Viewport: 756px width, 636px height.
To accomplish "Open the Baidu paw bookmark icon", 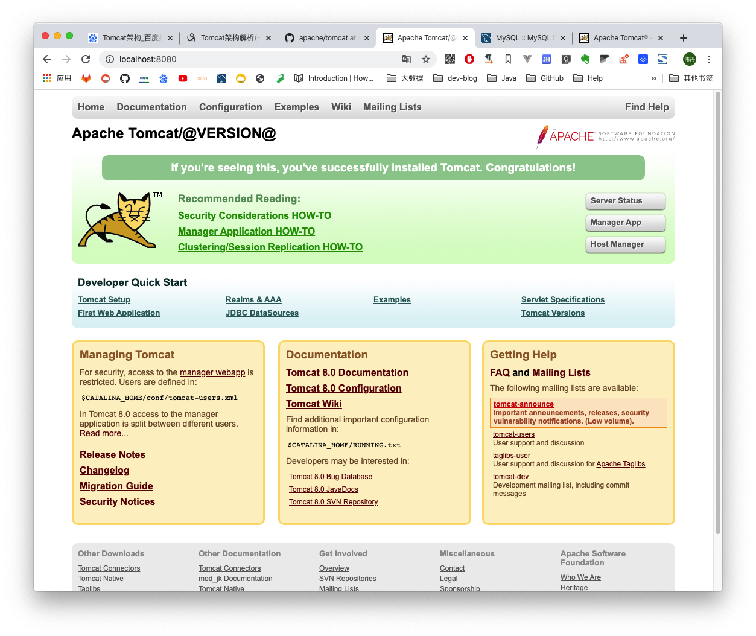I will pyautogui.click(x=164, y=78).
